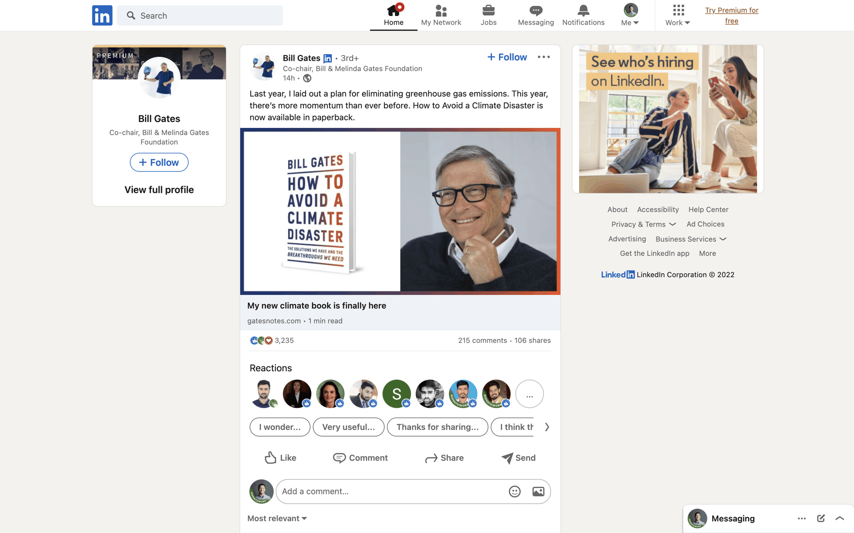Image resolution: width=854 pixels, height=533 pixels.
Task: Click View full profile
Action: click(159, 190)
